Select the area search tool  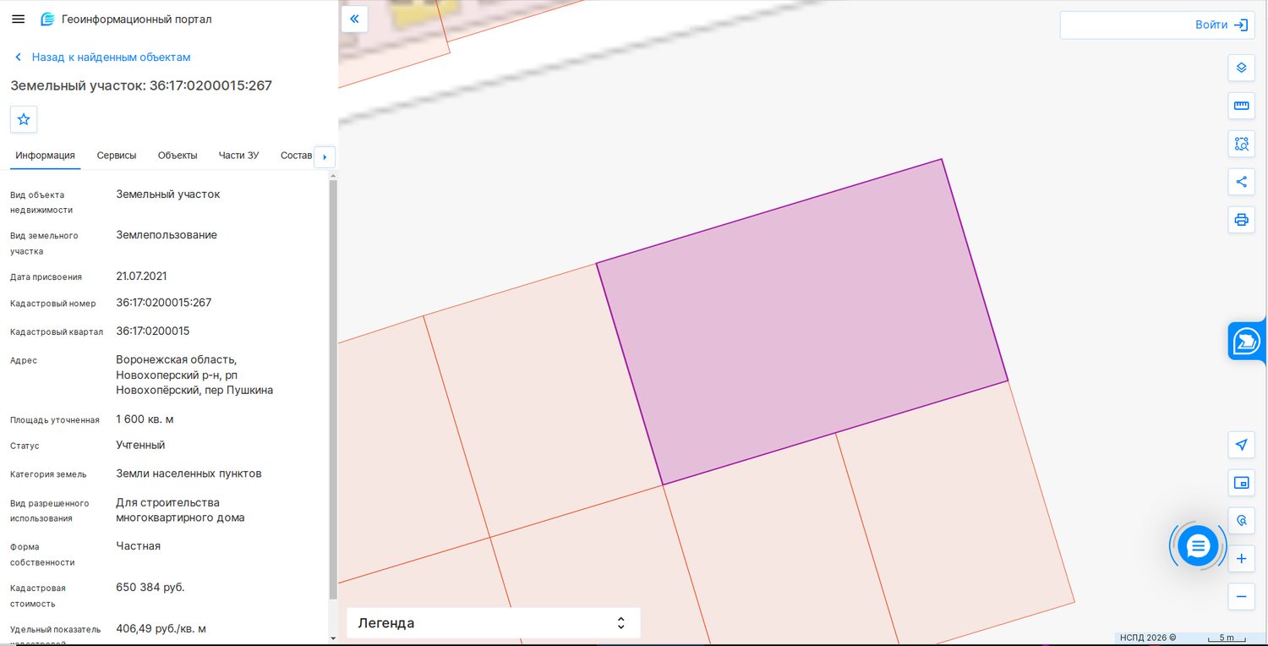click(x=1241, y=144)
